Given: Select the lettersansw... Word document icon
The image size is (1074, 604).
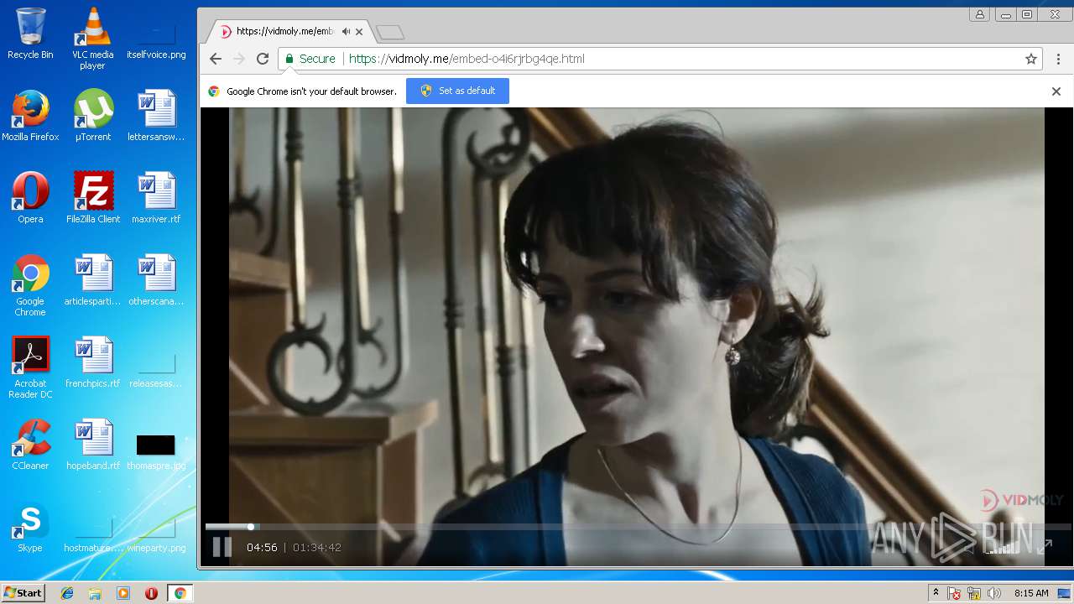Looking at the screenshot, I should (156, 116).
